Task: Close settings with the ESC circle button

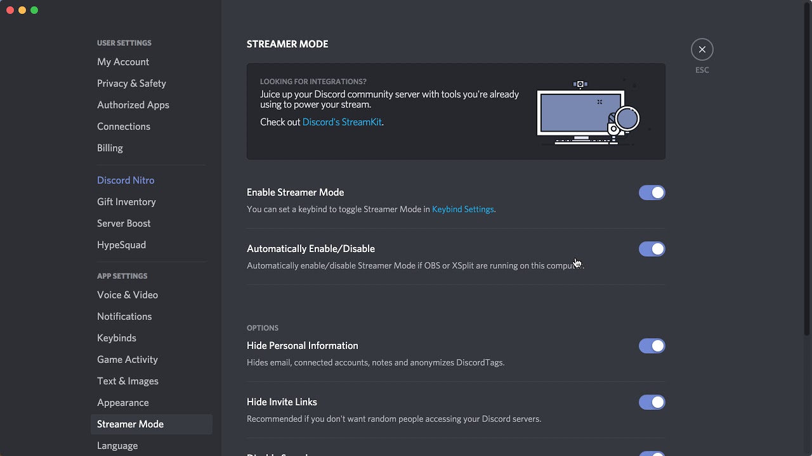Action: pos(702,49)
